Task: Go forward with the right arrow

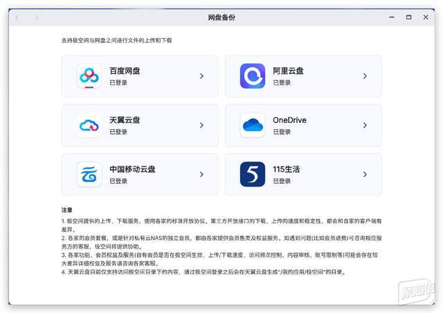Action: click(x=37, y=17)
